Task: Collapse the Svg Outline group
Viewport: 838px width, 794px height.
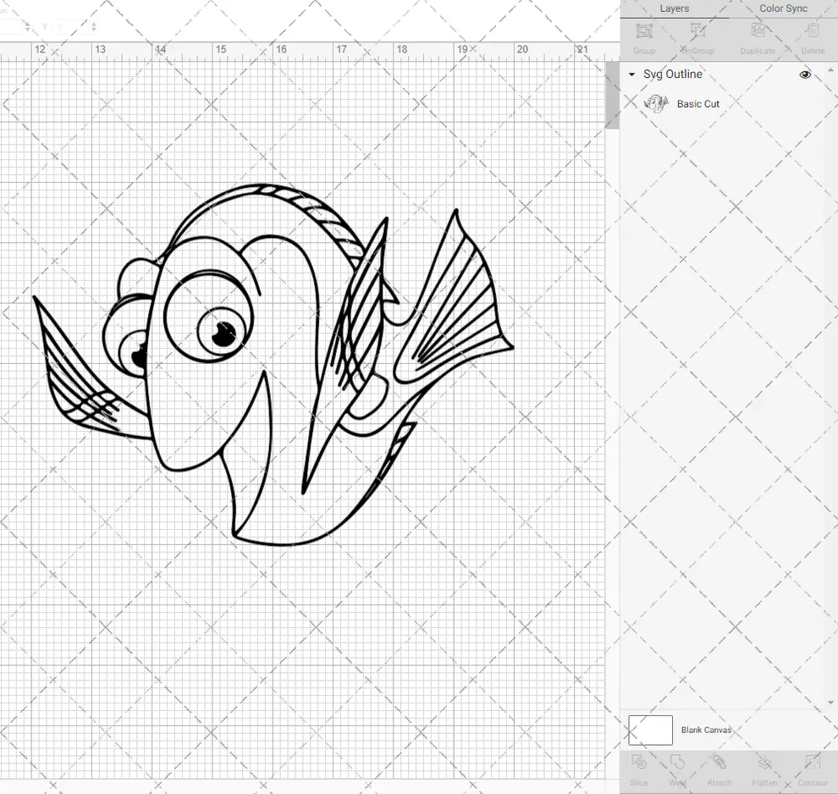Action: click(x=630, y=74)
